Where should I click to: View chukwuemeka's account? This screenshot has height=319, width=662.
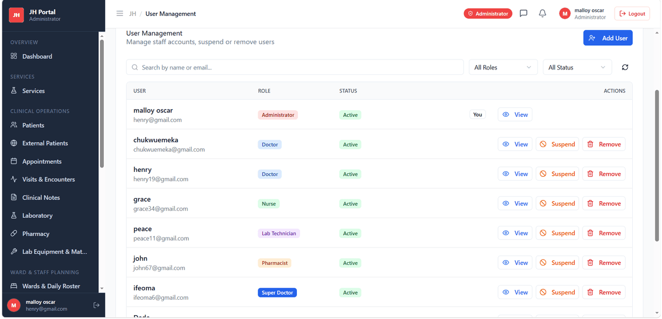click(x=515, y=144)
